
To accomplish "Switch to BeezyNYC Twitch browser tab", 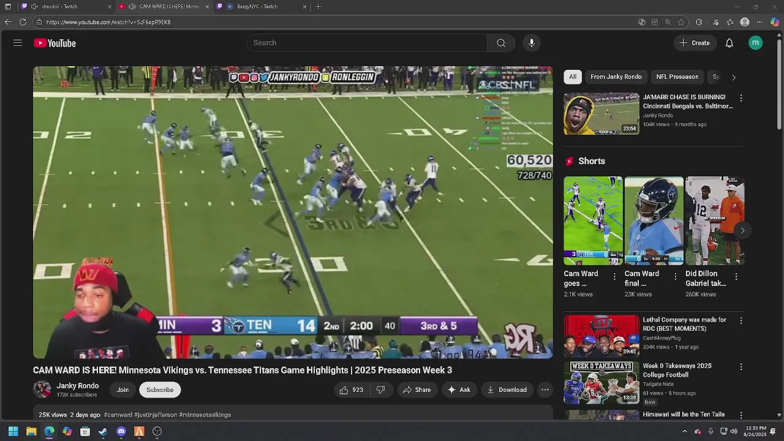I will coord(262,6).
